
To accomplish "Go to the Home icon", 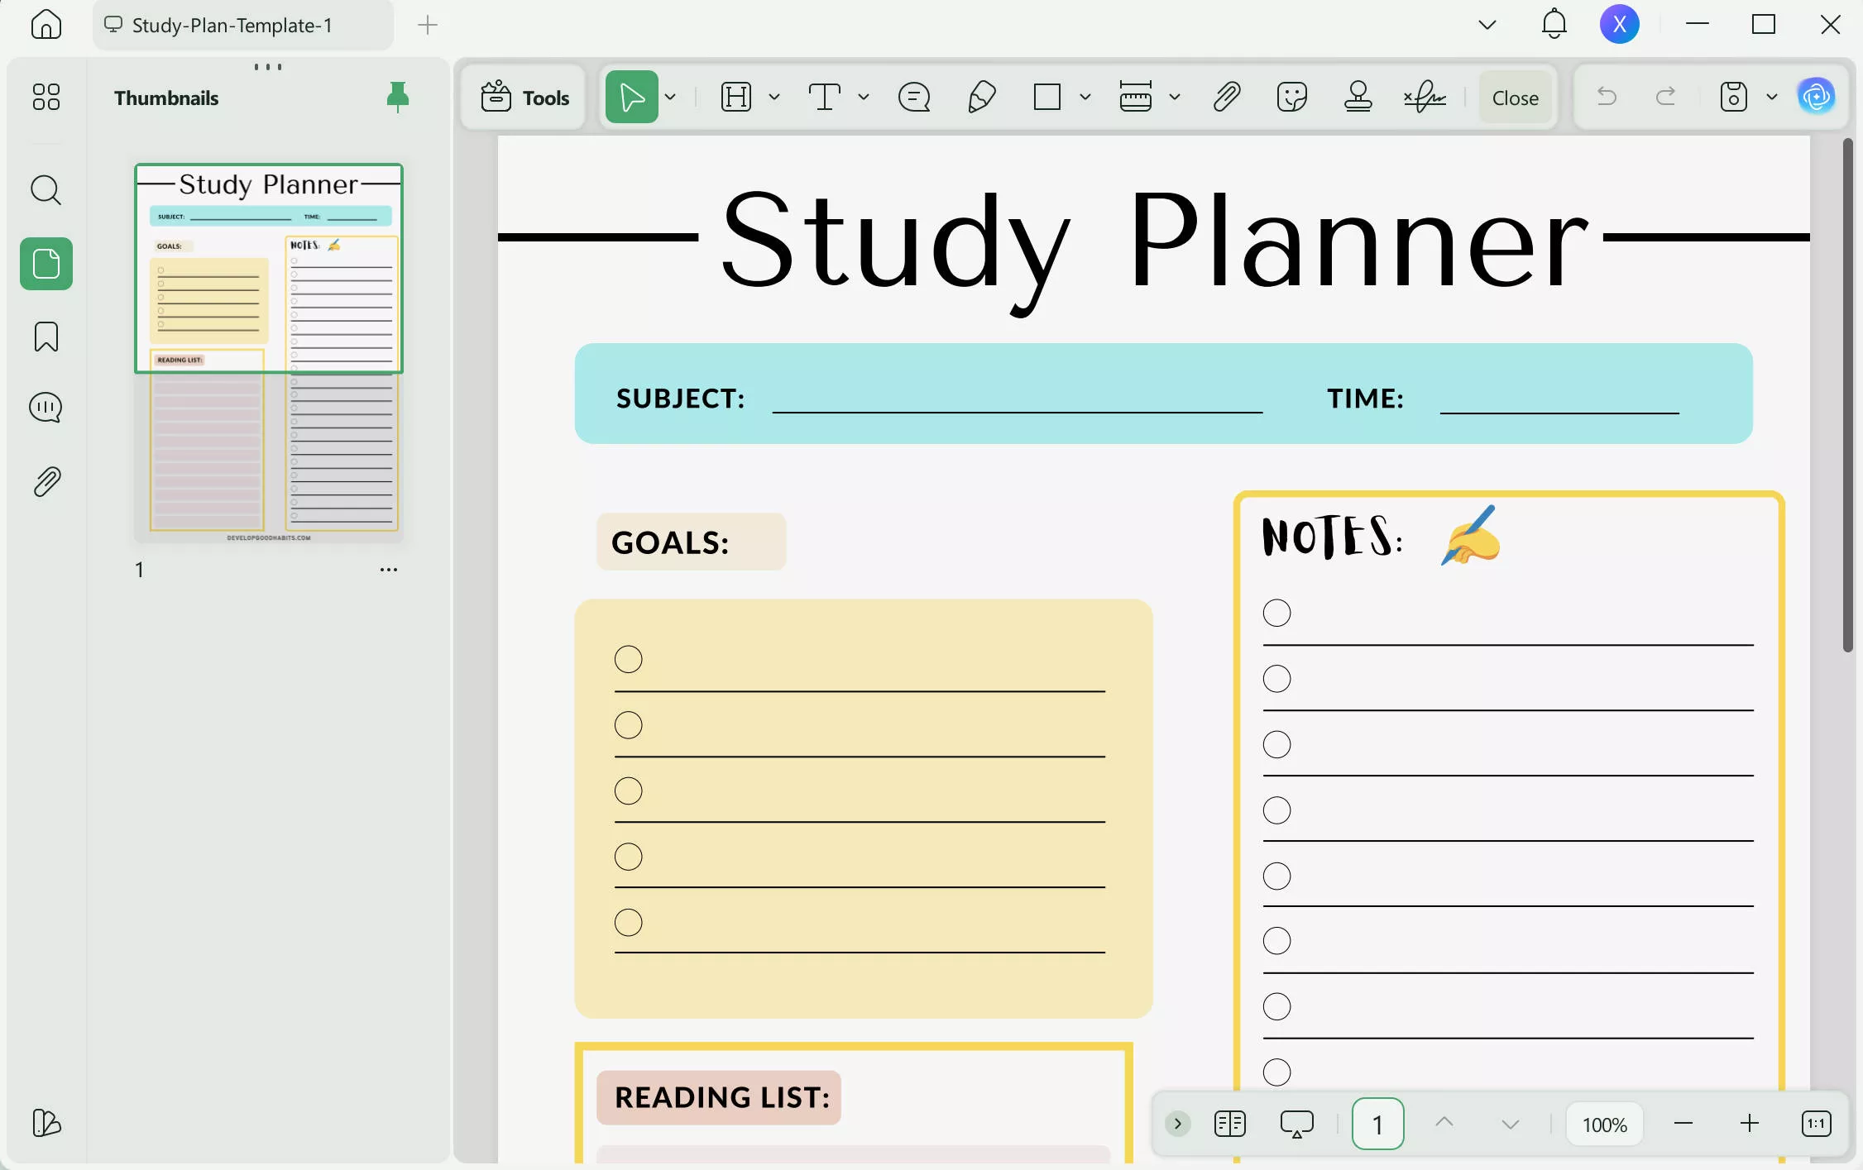I will [x=45, y=25].
